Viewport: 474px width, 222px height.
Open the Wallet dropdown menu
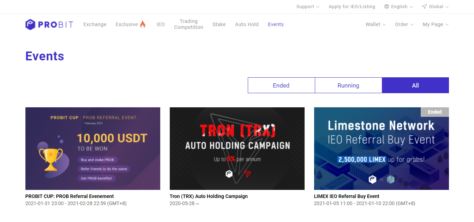[x=376, y=24]
